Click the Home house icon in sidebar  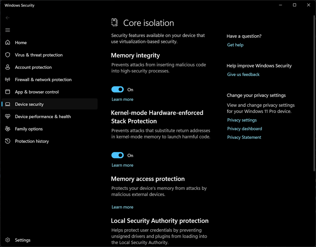click(x=8, y=43)
